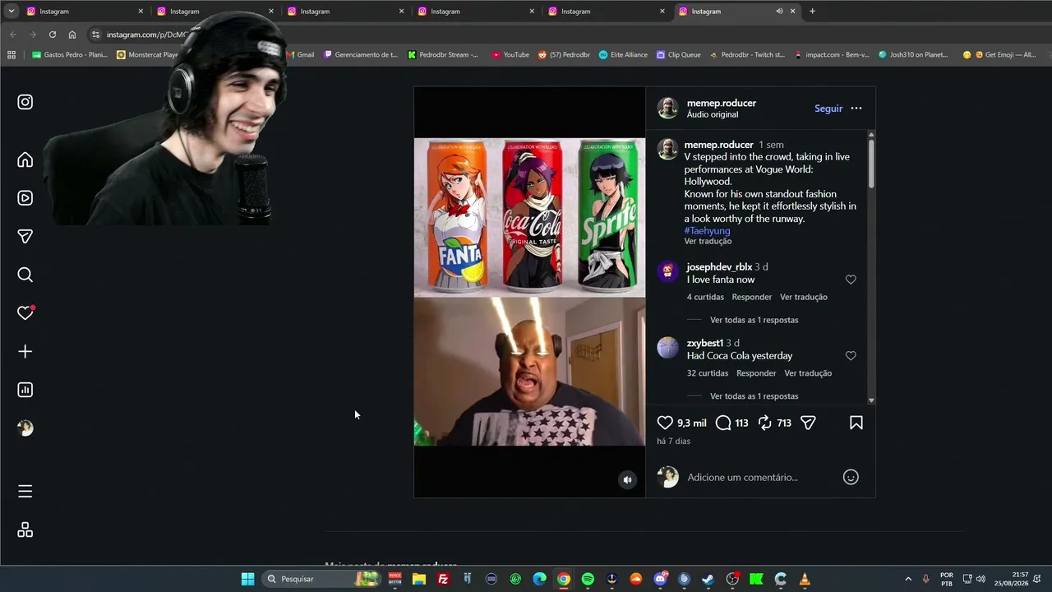This screenshot has width=1052, height=592.
Task: Open File Explorer from the taskbar
Action: click(x=419, y=579)
